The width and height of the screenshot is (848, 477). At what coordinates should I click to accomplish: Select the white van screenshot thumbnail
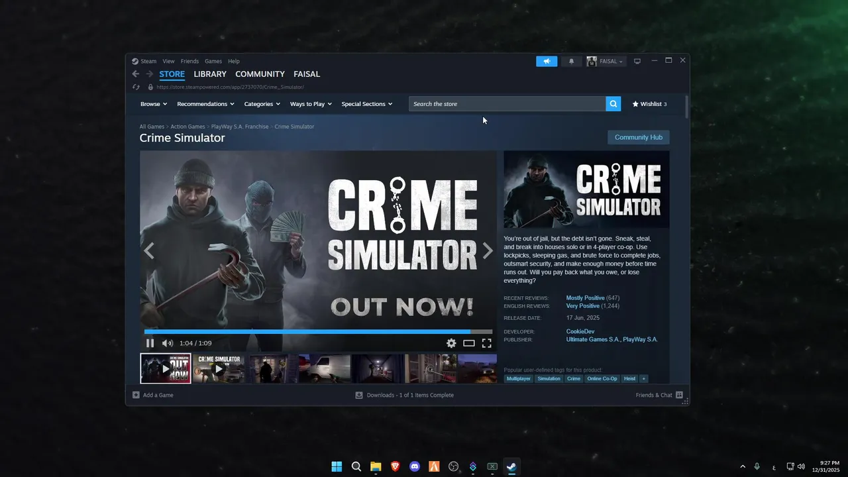point(325,368)
